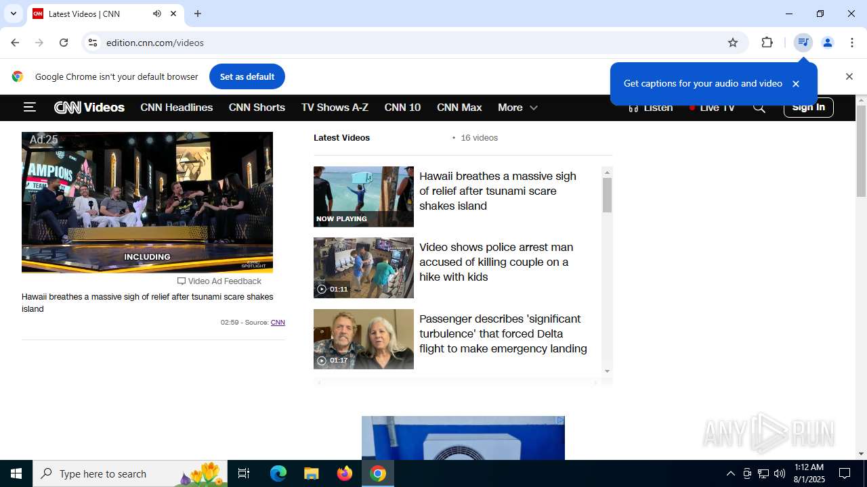867x487 pixels.
Task: Open the network icon in tray
Action: [763, 473]
